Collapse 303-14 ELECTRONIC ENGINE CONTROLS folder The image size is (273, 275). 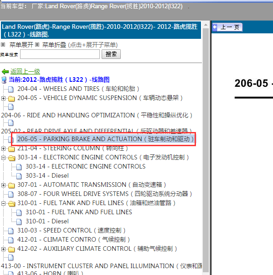tap(3, 158)
